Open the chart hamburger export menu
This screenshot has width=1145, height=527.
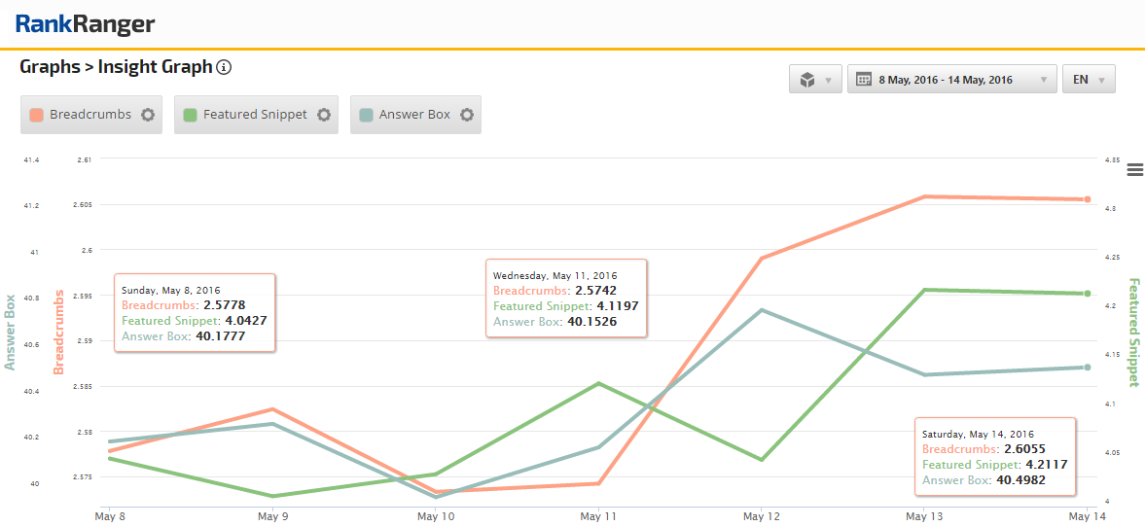pos(1134,170)
